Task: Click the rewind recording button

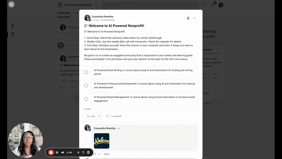Action: [x=63, y=152]
